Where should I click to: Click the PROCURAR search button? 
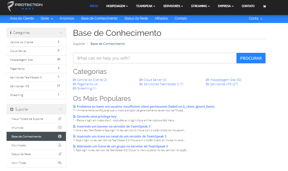coord(251,58)
